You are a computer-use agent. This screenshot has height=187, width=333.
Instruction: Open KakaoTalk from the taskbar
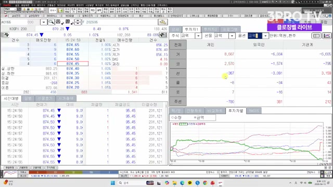click(x=189, y=183)
